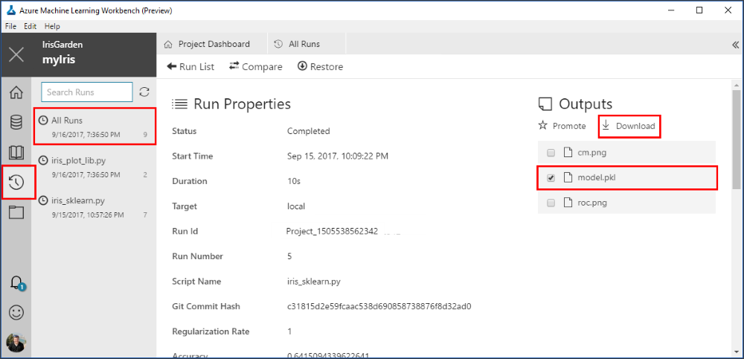Uncheck the model.pkl checkbox
The image size is (744, 359).
[x=551, y=178]
